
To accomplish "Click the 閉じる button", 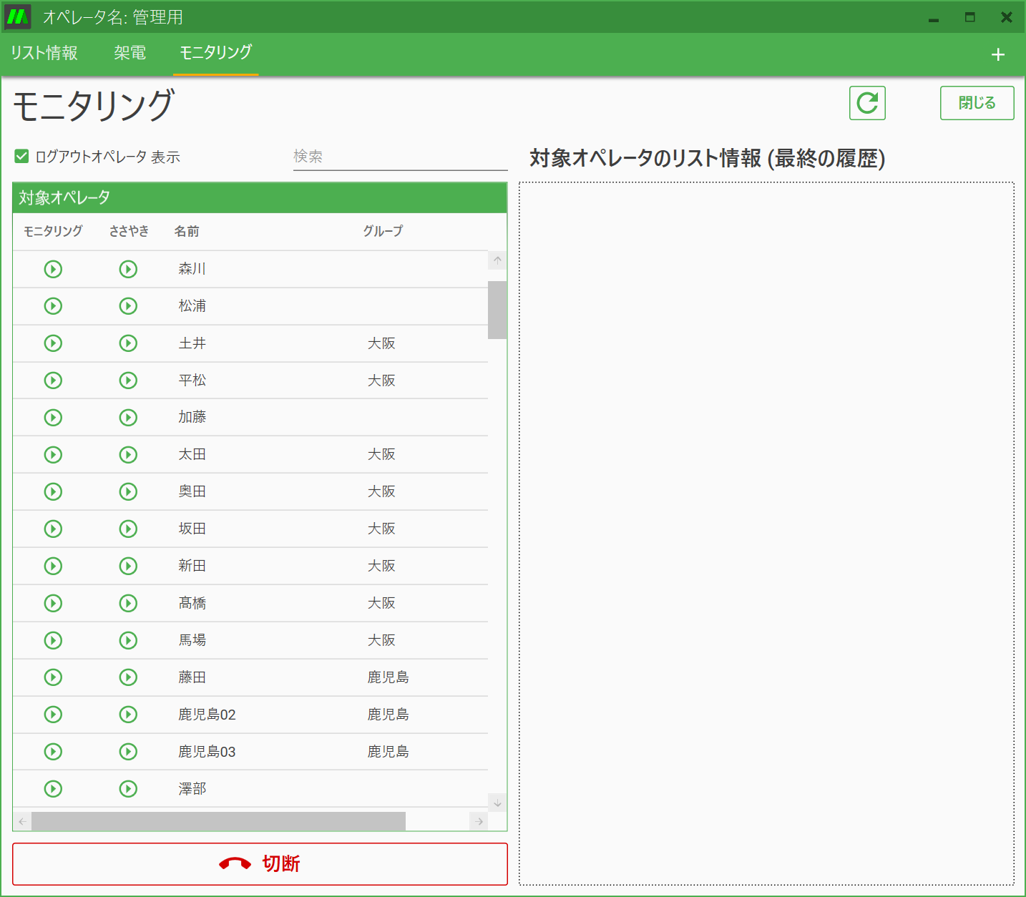I will coord(977,103).
